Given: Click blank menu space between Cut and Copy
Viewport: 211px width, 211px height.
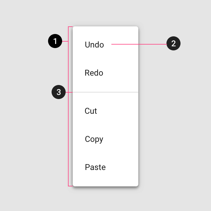Looking at the screenshot, I should pos(105,125).
